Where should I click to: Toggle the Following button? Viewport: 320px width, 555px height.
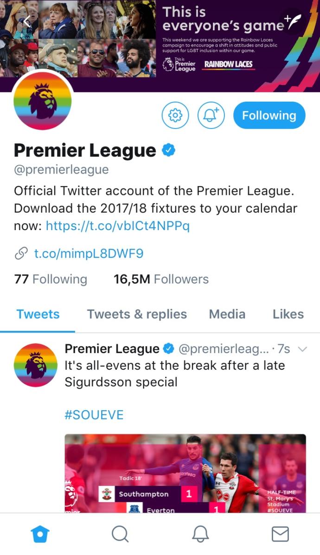(269, 115)
